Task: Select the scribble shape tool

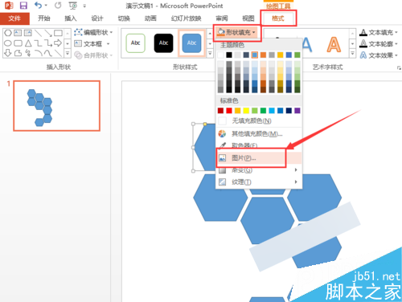Action: click(x=28, y=53)
